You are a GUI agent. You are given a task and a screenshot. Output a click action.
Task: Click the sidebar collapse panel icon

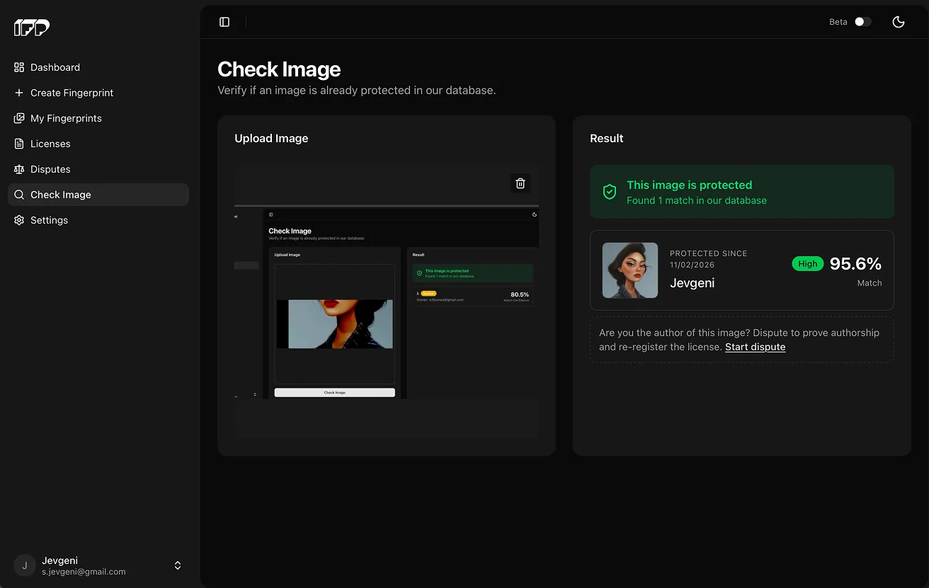[x=224, y=22]
